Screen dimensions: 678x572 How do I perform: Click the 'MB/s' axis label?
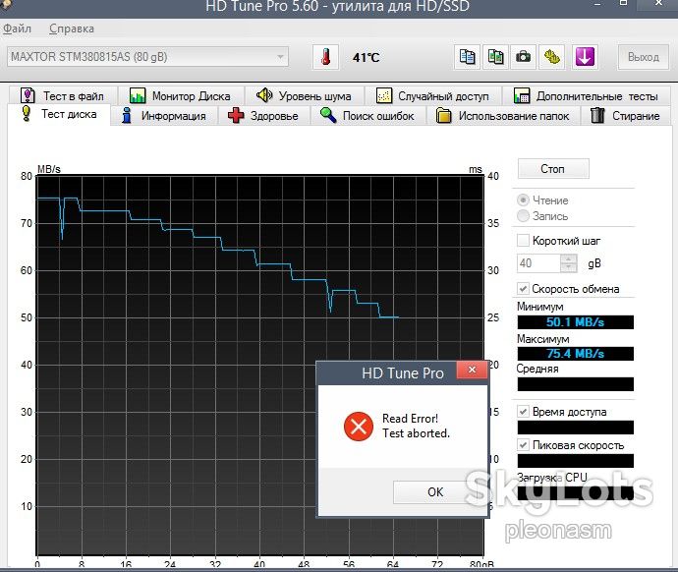[x=49, y=169]
